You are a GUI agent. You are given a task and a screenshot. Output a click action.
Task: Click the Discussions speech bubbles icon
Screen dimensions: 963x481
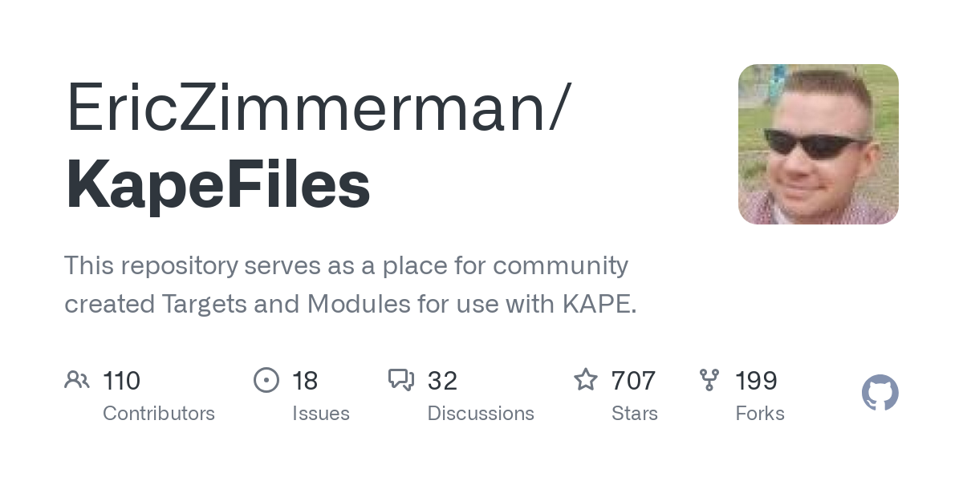401,380
